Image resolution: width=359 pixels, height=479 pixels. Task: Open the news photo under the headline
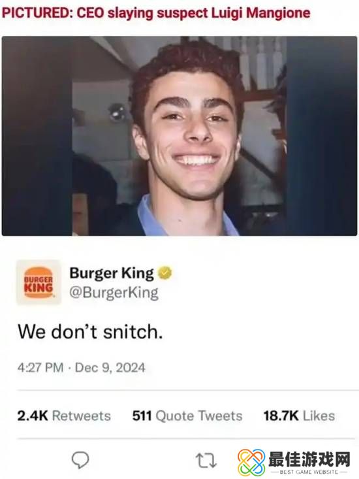pos(179,136)
